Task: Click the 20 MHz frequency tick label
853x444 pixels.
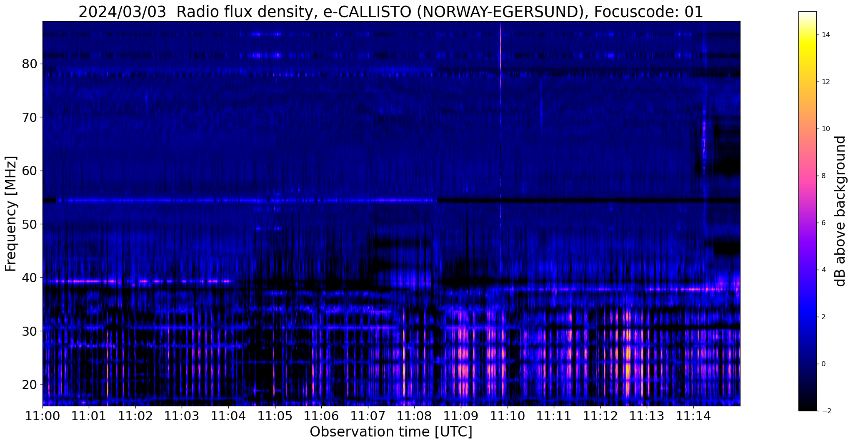Action: (29, 384)
